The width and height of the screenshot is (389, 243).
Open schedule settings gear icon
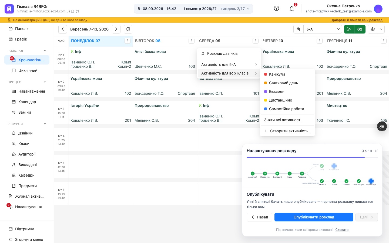click(x=373, y=29)
